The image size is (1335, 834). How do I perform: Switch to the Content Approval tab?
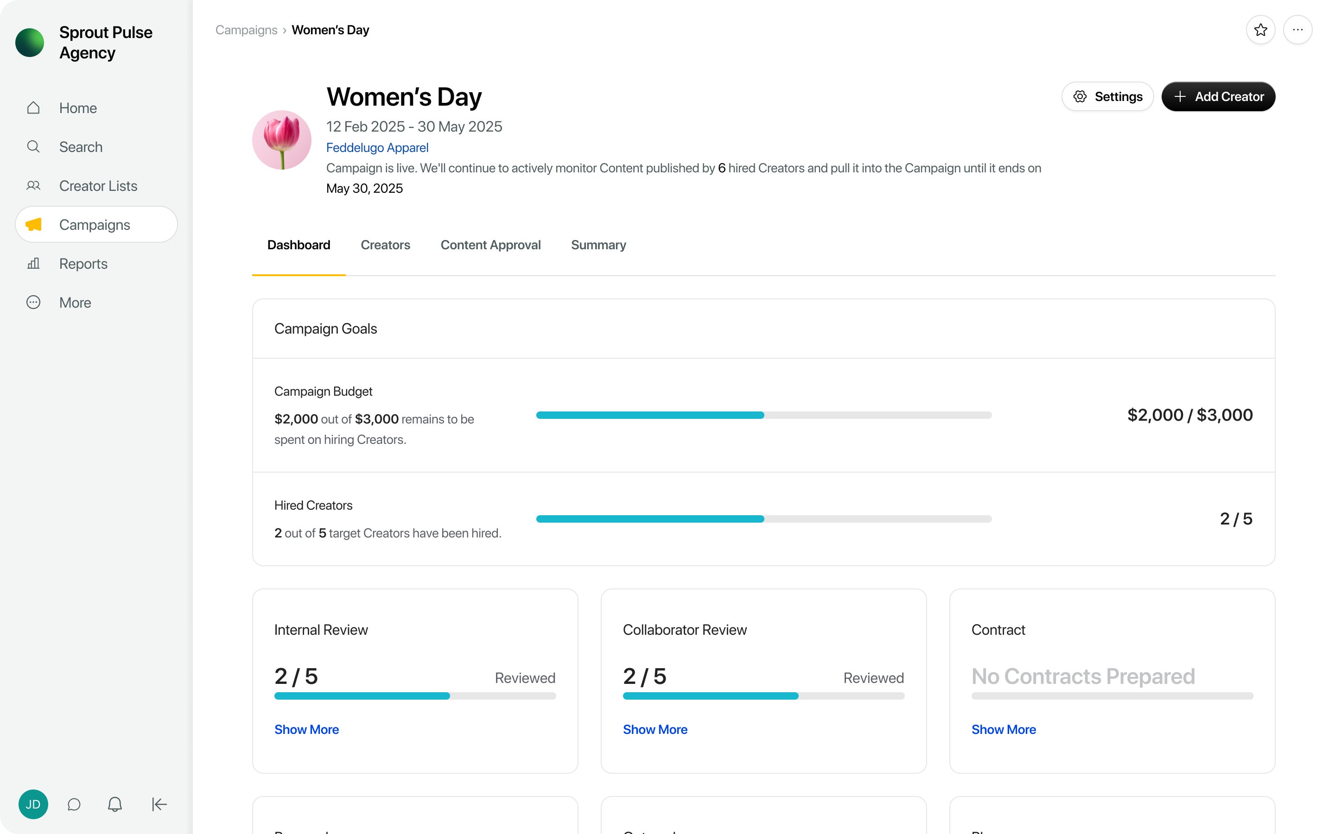[x=490, y=245]
